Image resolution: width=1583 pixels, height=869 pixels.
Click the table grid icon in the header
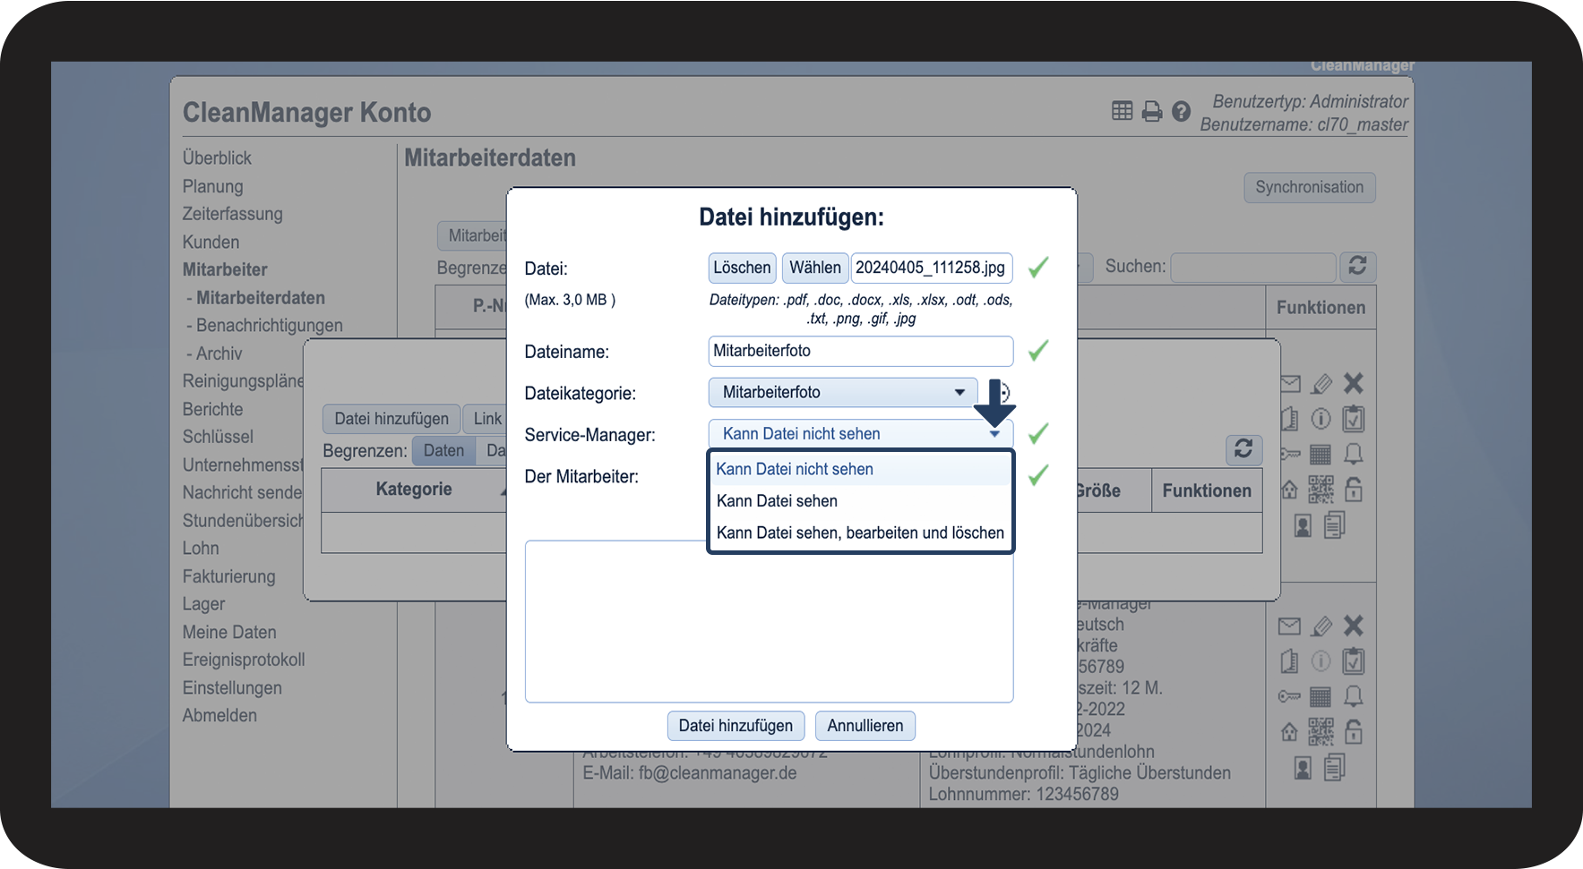1122,111
